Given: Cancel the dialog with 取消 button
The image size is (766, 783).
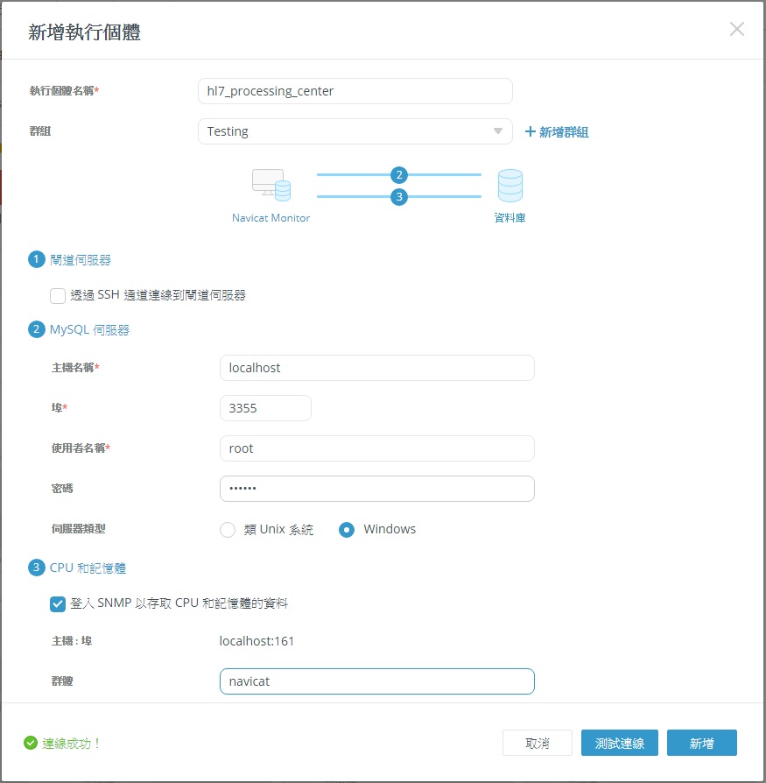Looking at the screenshot, I should click(538, 743).
